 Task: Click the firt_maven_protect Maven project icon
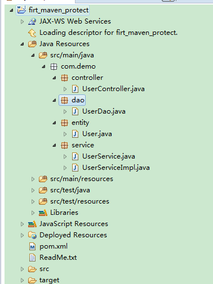[21, 10]
